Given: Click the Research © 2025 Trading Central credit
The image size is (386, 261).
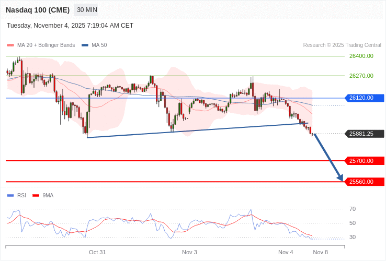Looking at the screenshot, I should (x=342, y=45).
